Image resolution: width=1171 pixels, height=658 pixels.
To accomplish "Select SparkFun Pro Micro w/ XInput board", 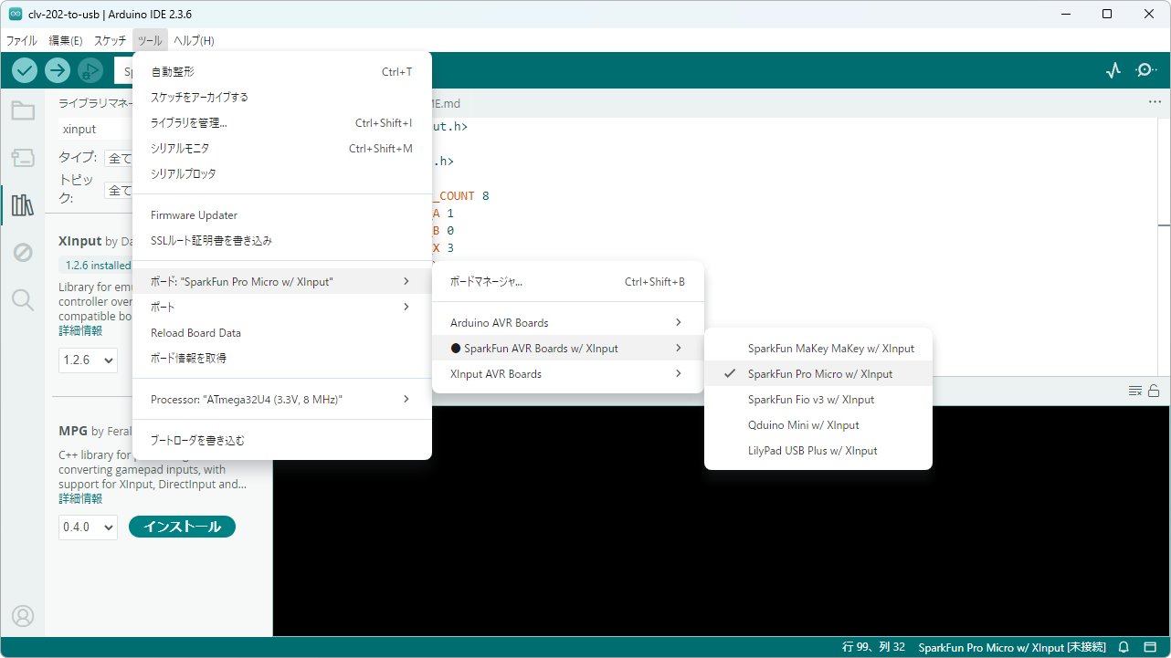I will coord(819,374).
